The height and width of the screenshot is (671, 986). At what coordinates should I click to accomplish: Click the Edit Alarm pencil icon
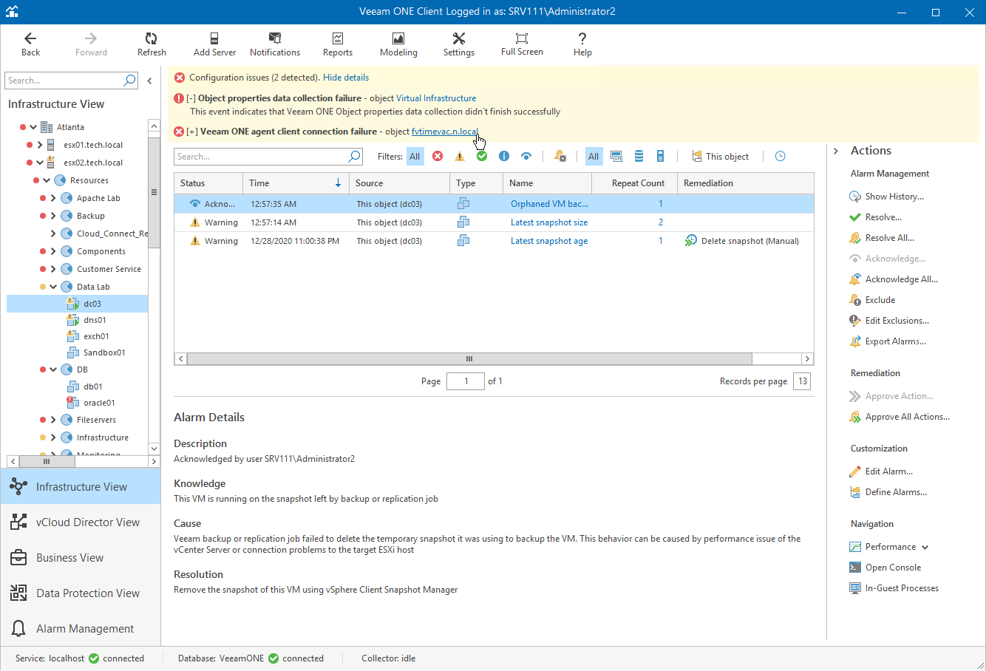(x=855, y=471)
